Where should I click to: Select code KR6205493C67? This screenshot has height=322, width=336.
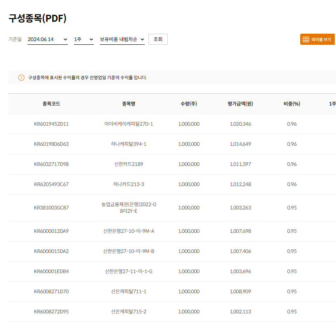[x=51, y=184]
